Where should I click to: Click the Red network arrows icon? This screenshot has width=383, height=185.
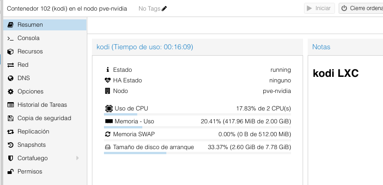tap(11, 65)
